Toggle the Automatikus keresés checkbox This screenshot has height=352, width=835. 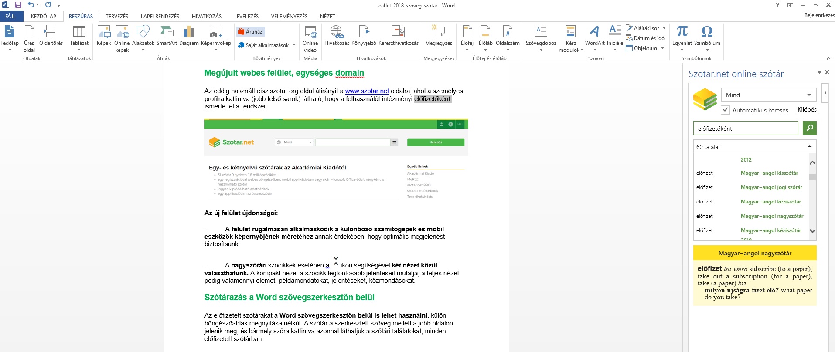click(x=725, y=110)
